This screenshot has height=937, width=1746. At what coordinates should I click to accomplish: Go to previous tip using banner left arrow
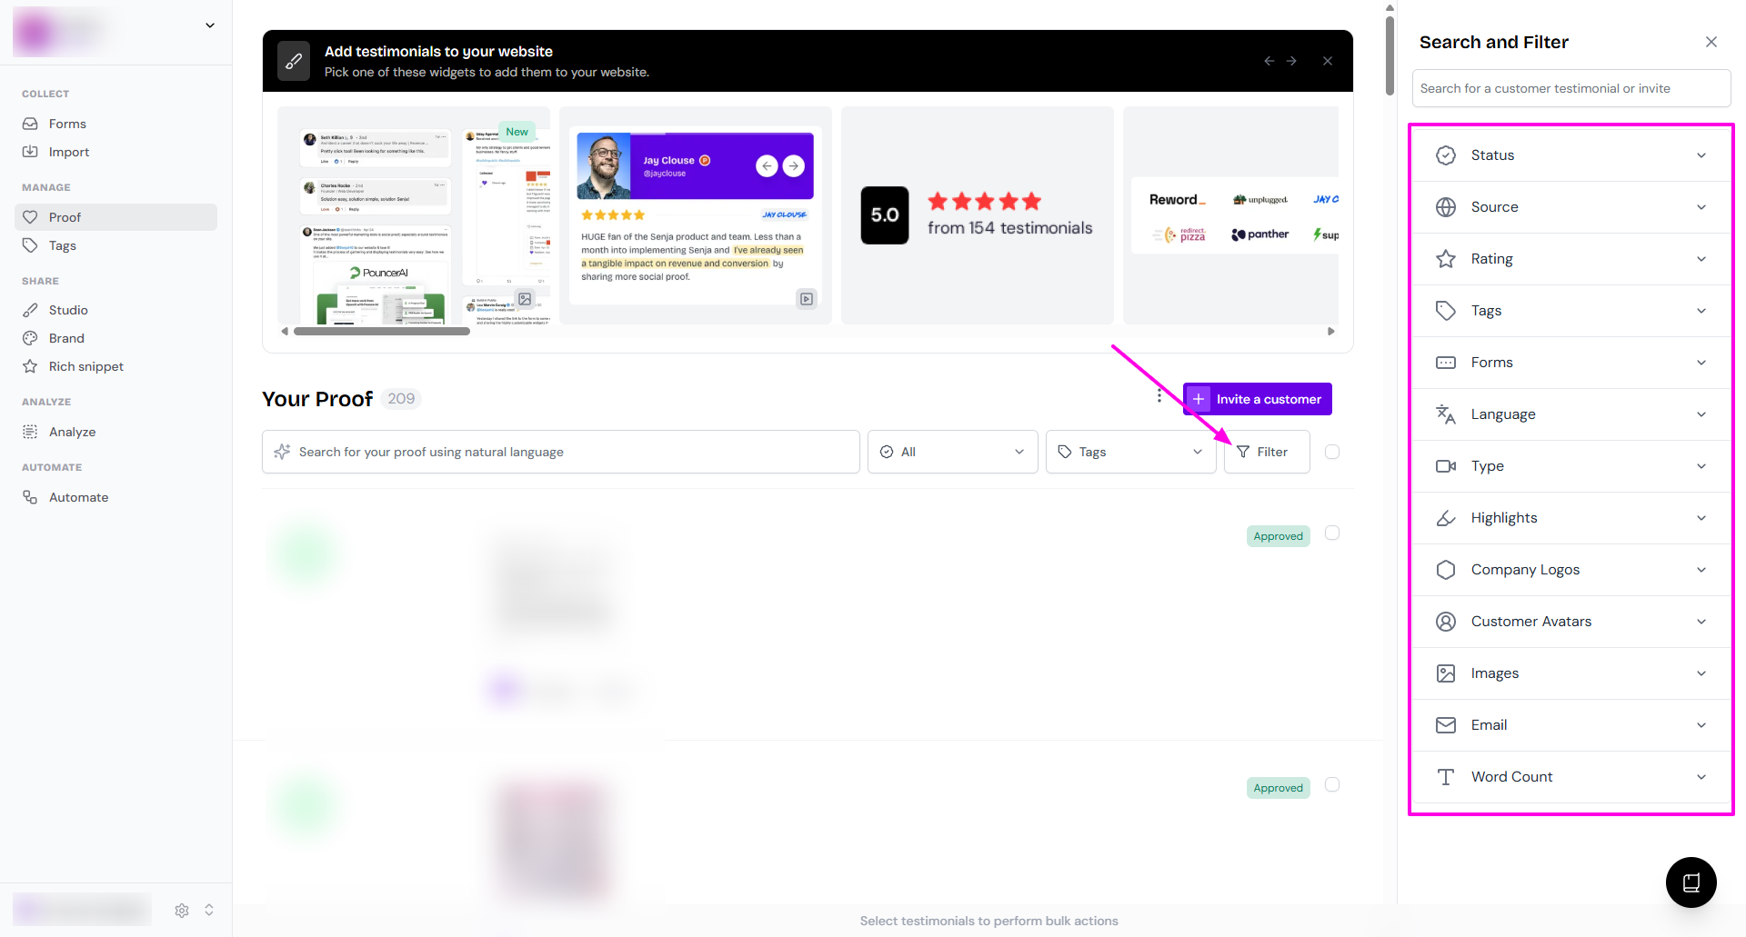click(x=1269, y=61)
